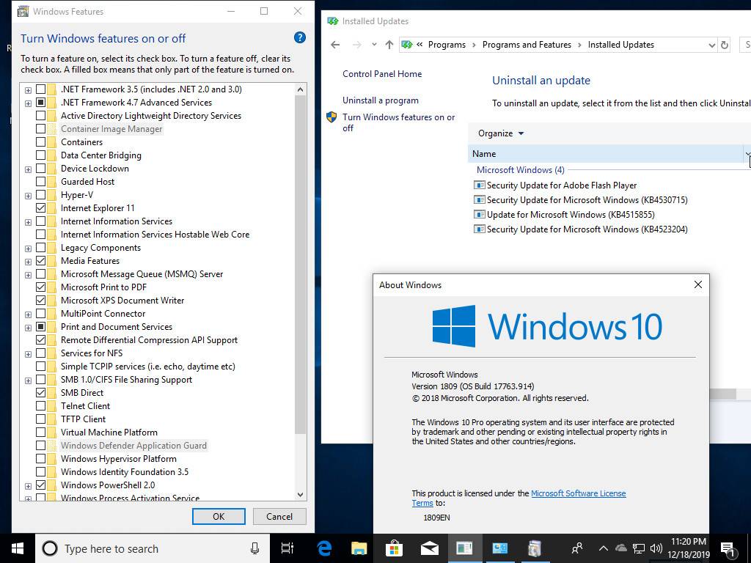751x563 pixels.
Task: Open help in Windows Features dialog
Action: coord(300,38)
